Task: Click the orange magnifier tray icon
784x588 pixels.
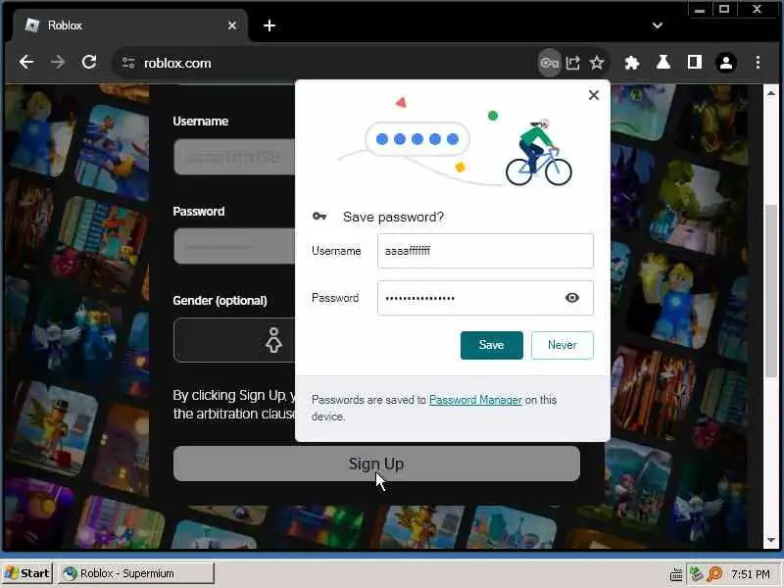Action: (x=715, y=573)
